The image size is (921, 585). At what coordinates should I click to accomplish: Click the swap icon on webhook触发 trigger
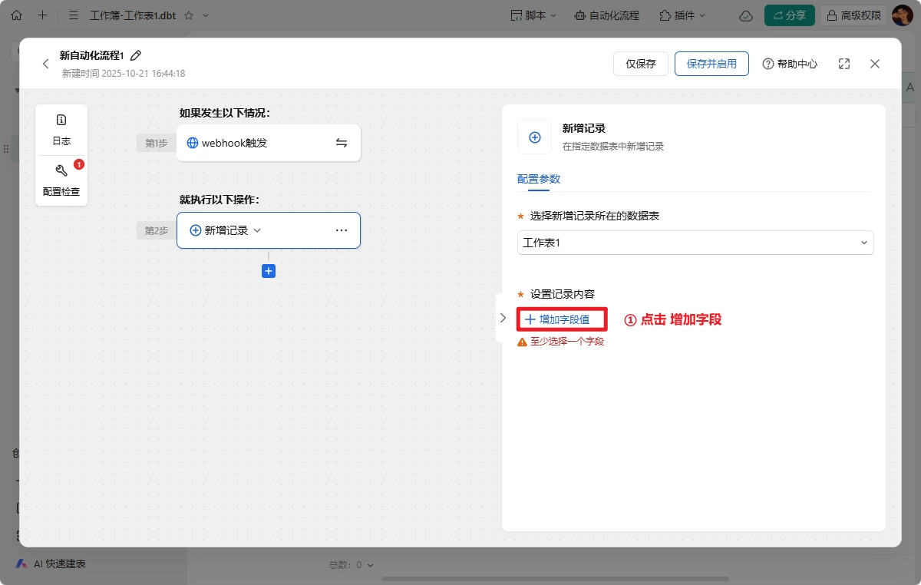342,143
